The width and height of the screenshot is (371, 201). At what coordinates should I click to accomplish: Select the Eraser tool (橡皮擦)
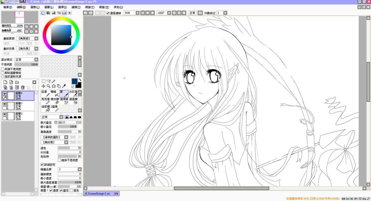[55, 101]
